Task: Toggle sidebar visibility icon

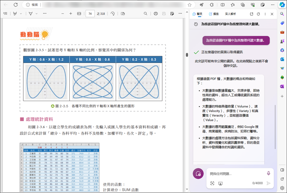Action: pos(282,170)
